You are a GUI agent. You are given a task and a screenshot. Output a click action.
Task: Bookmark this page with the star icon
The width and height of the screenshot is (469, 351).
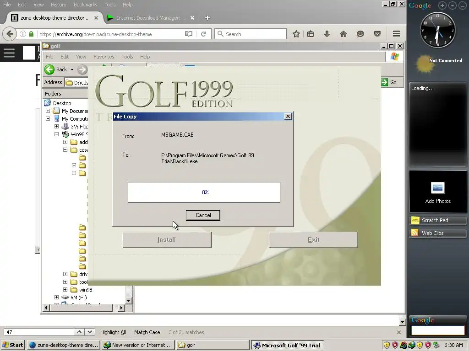pyautogui.click(x=296, y=34)
